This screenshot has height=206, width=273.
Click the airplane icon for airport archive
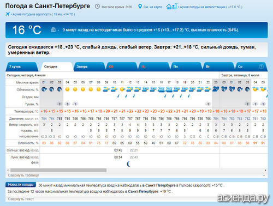point(8,14)
